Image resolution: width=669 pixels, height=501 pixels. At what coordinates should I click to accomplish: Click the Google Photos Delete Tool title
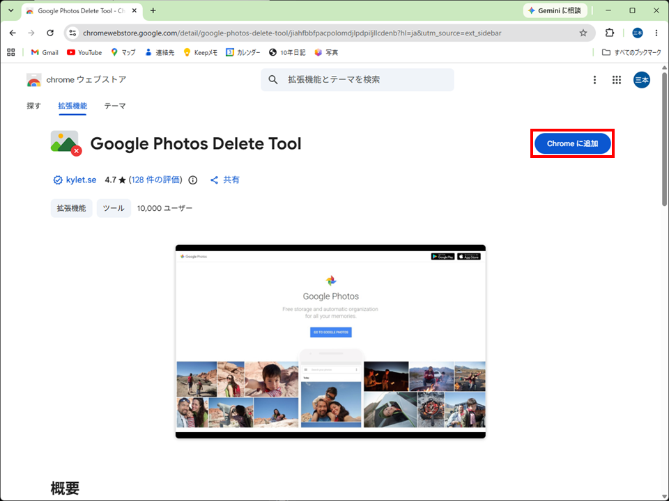click(x=196, y=143)
